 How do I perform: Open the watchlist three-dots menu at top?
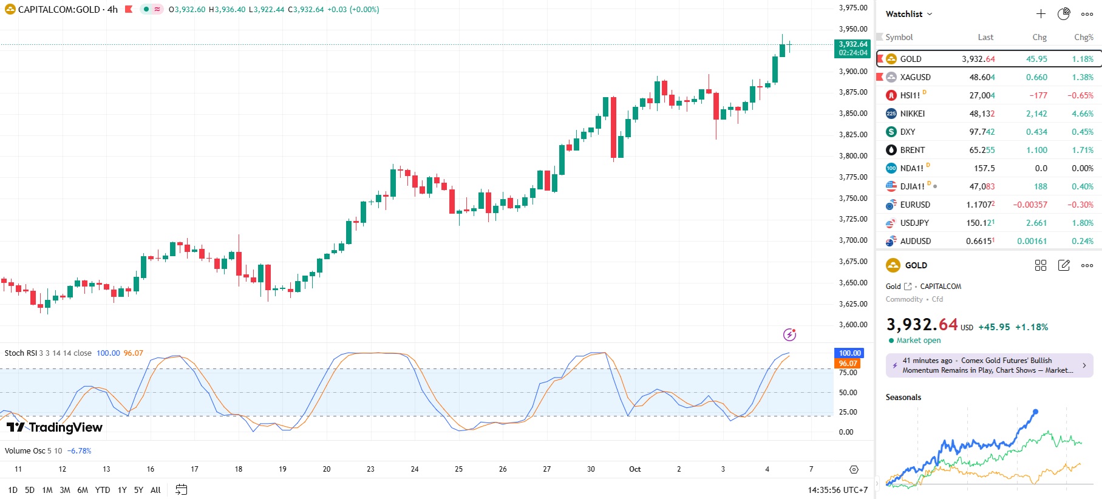point(1087,14)
